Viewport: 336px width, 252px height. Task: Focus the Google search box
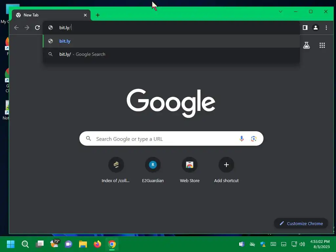[x=171, y=139]
